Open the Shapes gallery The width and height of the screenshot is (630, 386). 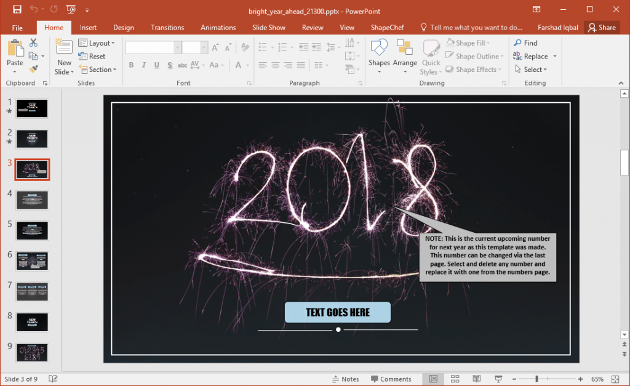tap(379, 55)
